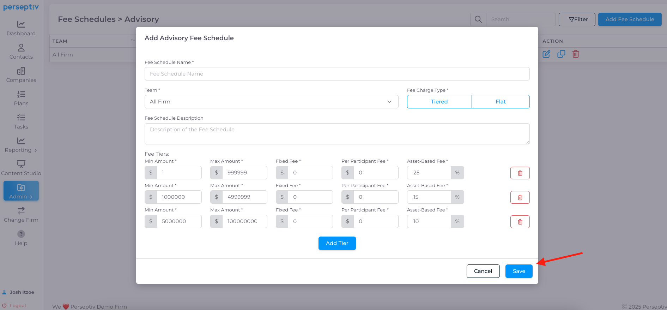667x310 pixels.
Task: Click the Logout link
Action: (18, 306)
